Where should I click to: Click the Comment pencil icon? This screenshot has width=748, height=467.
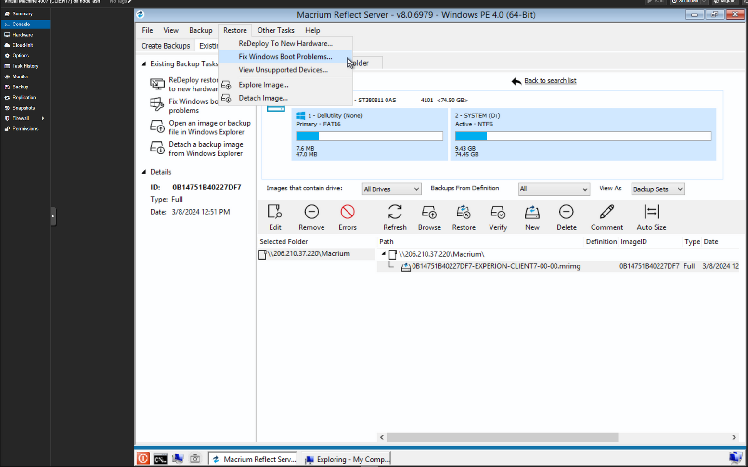[606, 212]
